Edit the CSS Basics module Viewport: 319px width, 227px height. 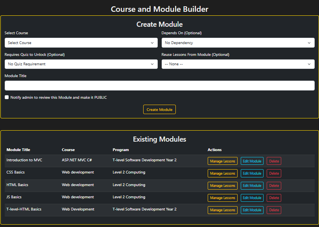(252, 173)
